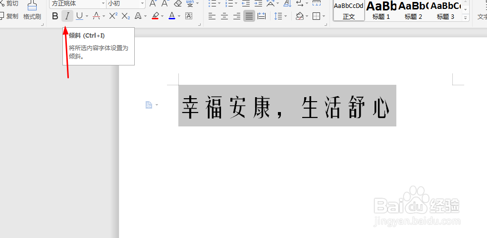487x238 pixels.
Task: Open the highlight color dropdown arrow
Action: [162, 16]
